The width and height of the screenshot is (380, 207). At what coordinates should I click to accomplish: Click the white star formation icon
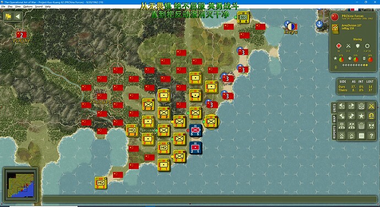(x=361, y=116)
